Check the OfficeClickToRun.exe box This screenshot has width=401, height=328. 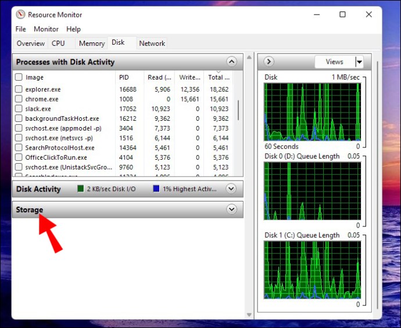point(19,157)
